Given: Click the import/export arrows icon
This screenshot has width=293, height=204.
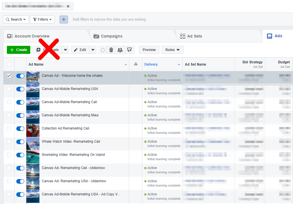Looking at the screenshot, I should tap(129, 50).
